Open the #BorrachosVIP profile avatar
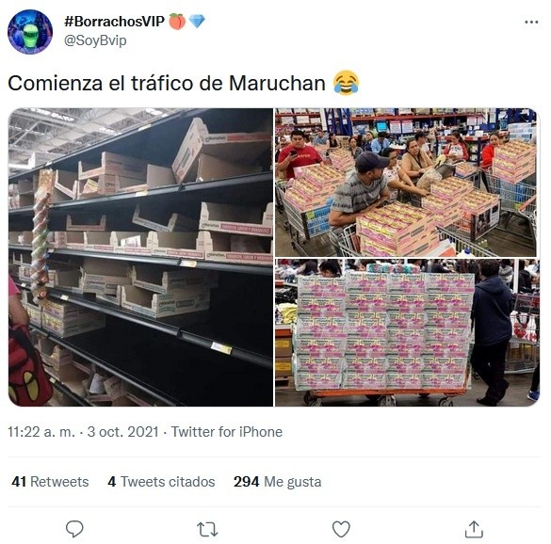551x544 pixels. pos(30,32)
